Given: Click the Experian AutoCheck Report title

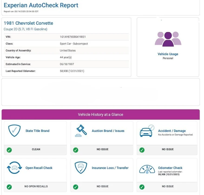Looking at the screenshot, I should 41,5.
